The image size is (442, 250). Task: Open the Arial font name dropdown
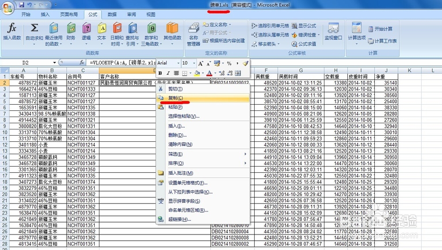point(178,63)
